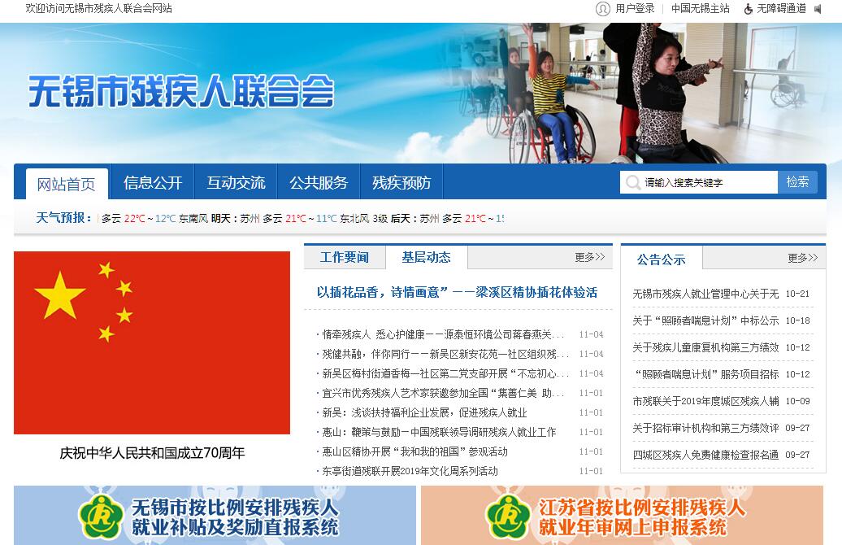
Task: Switch to the 工作要闻 tab
Action: pyautogui.click(x=344, y=257)
